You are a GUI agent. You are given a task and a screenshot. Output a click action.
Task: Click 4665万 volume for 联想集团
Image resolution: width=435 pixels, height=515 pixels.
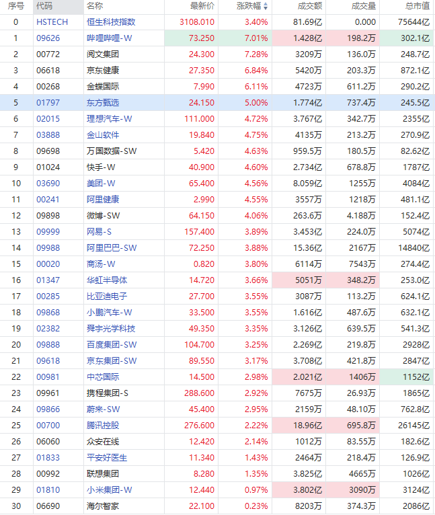tap(362, 473)
